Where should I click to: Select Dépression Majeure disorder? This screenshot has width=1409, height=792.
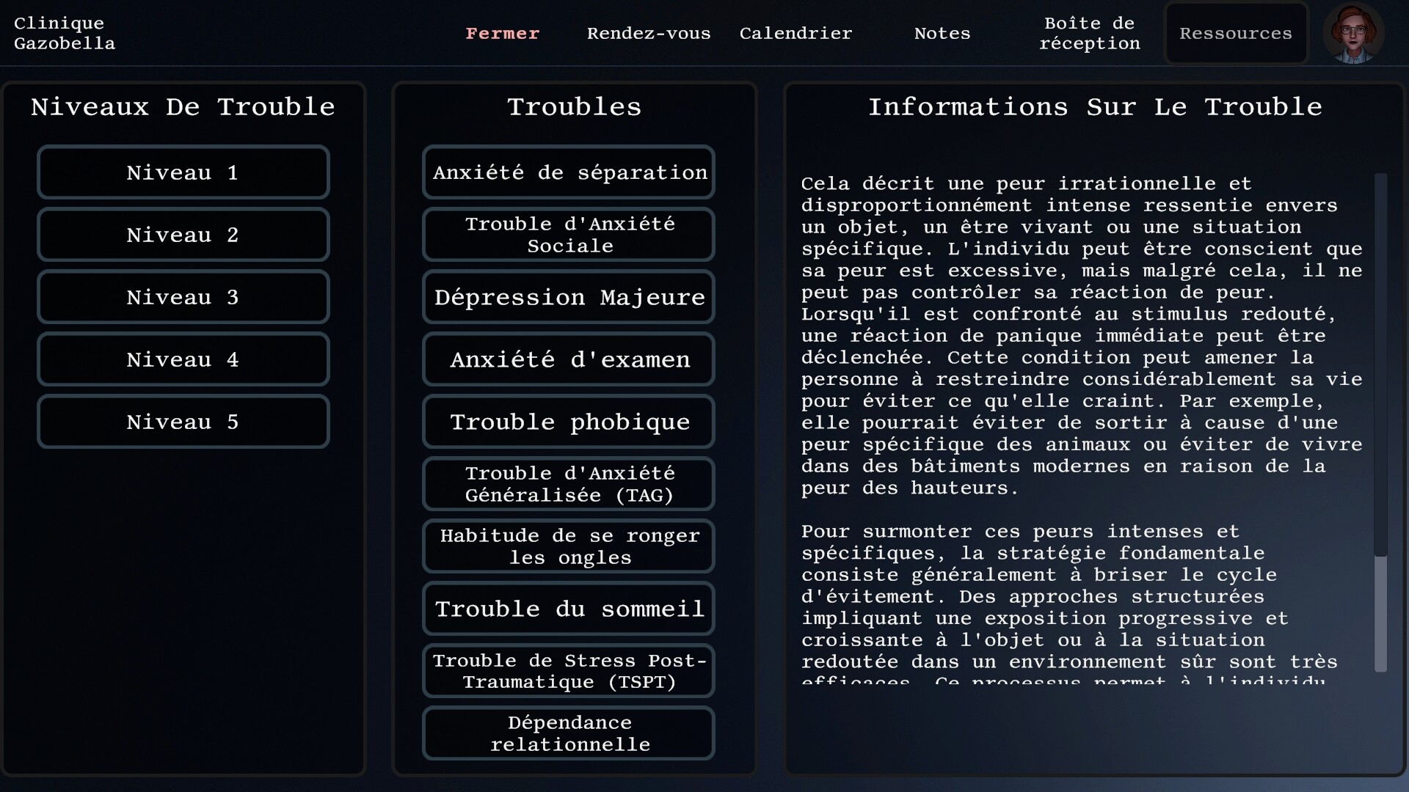pyautogui.click(x=569, y=297)
